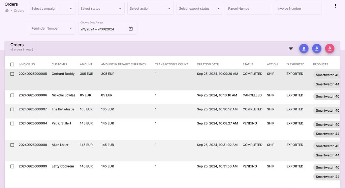Click the home breadcrumb icon
This screenshot has width=345, height=188.
[x=7, y=10]
